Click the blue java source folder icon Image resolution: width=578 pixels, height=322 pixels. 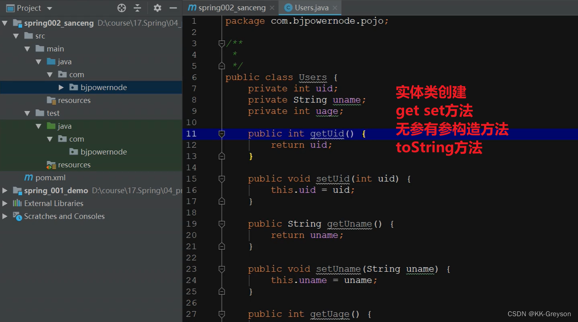pyautogui.click(x=51, y=61)
